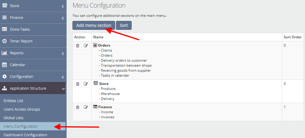Open Entities List submenu item
Screen dimensions: 305x138
pyautogui.click(x=13, y=101)
